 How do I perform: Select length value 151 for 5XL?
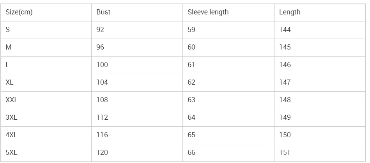(285, 152)
